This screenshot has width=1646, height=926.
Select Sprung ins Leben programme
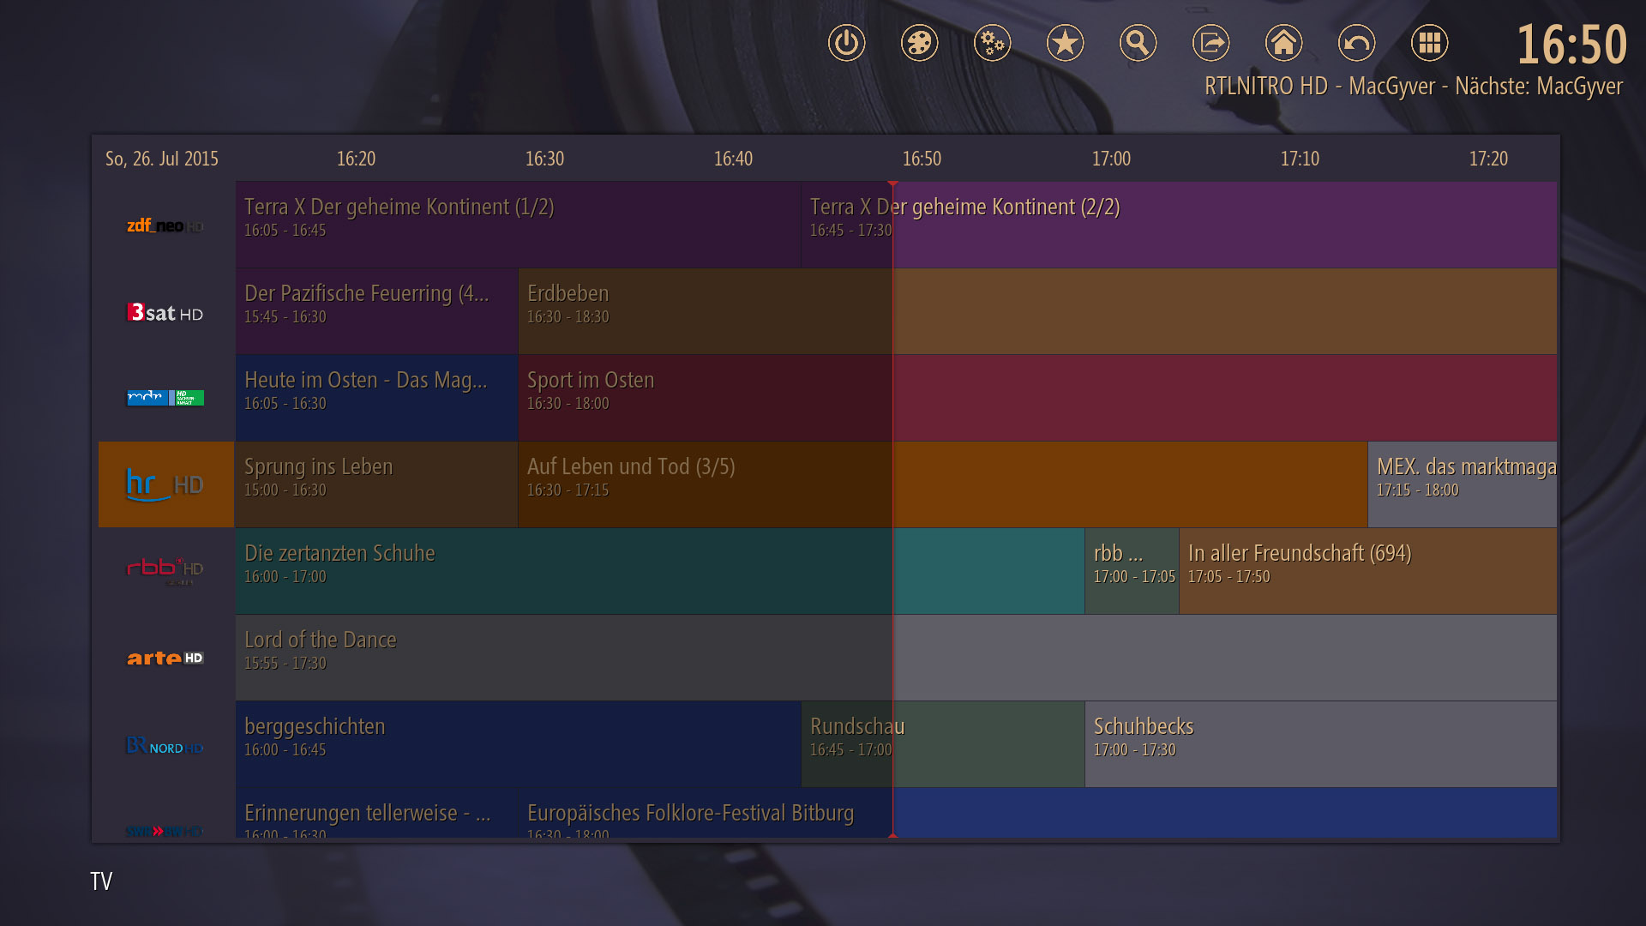coord(376,484)
